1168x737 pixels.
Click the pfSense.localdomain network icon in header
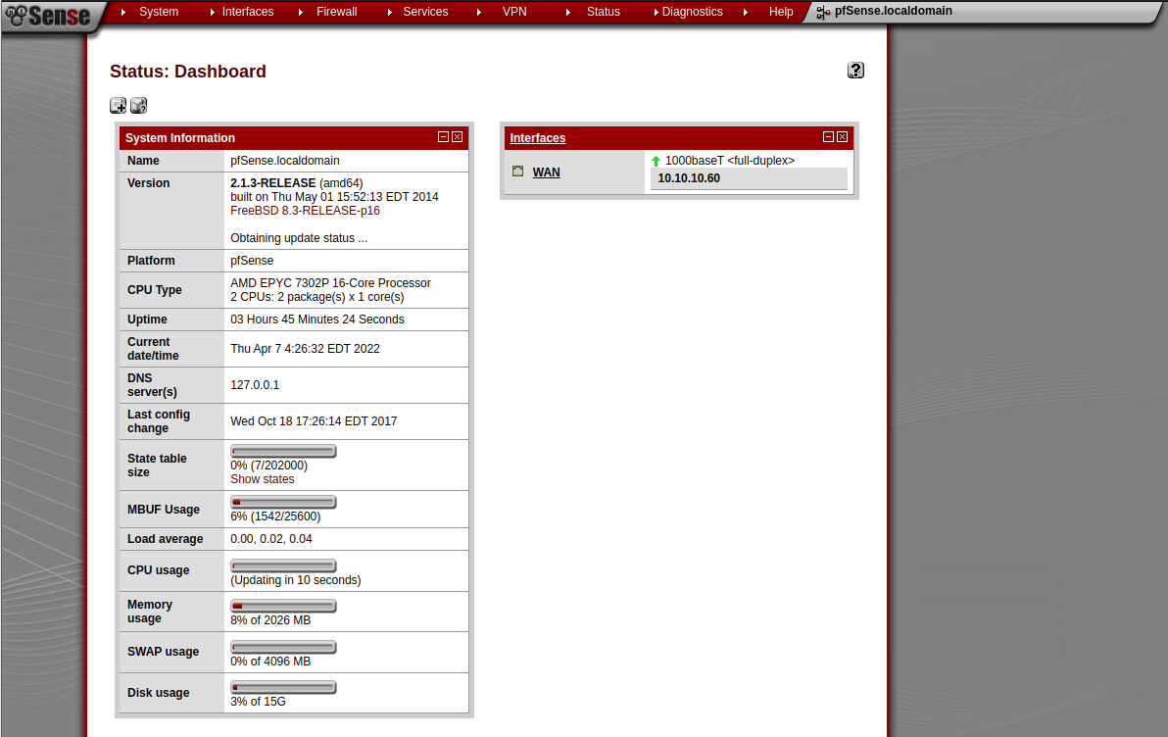(823, 12)
